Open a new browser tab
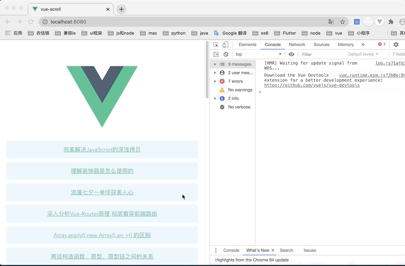The image size is (405, 266). click(121, 9)
